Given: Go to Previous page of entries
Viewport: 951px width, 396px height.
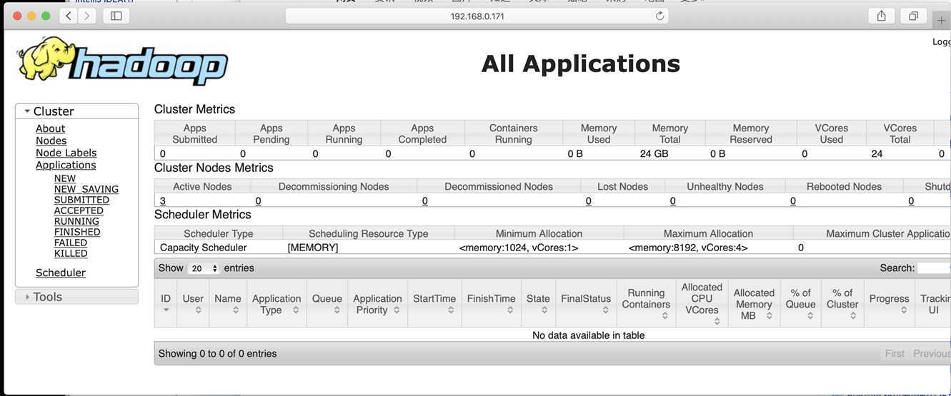Looking at the screenshot, I should [932, 353].
